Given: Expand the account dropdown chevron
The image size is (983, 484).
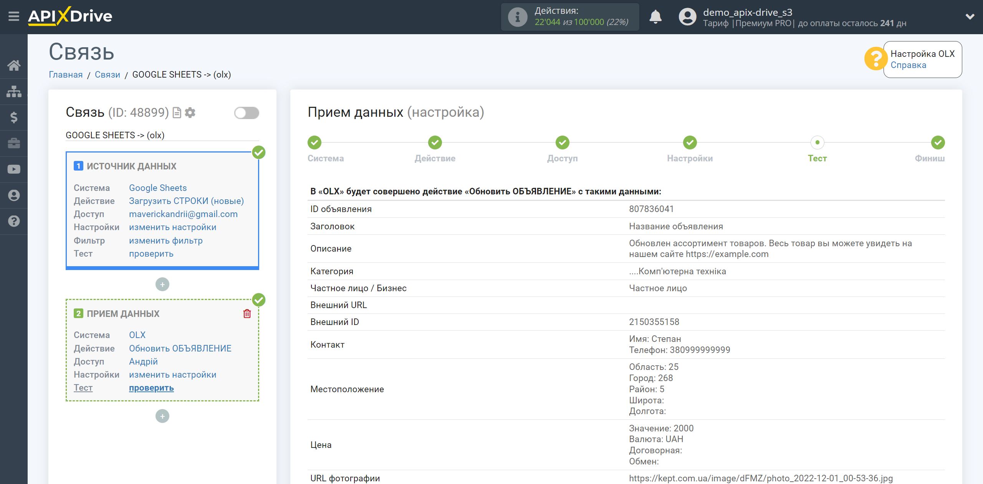Looking at the screenshot, I should [970, 17].
